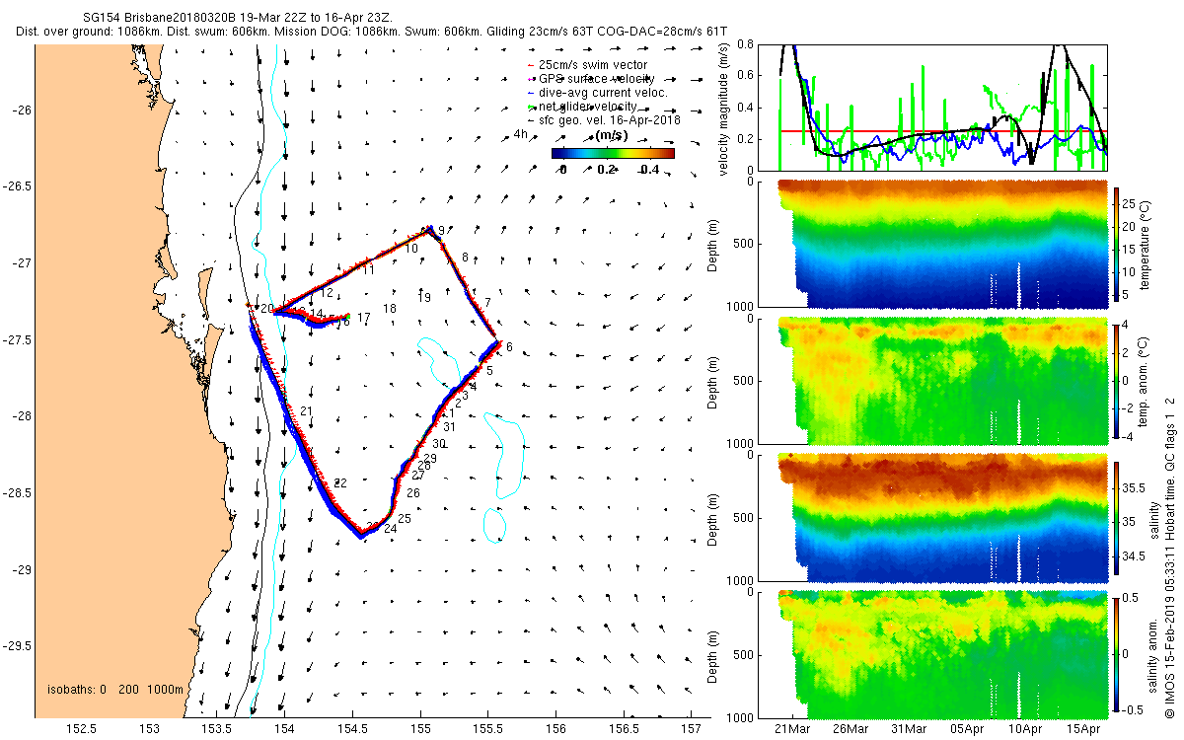Select legend entry "25cm/s swim vector"
Screen dimensions: 1184x740
coord(593,65)
